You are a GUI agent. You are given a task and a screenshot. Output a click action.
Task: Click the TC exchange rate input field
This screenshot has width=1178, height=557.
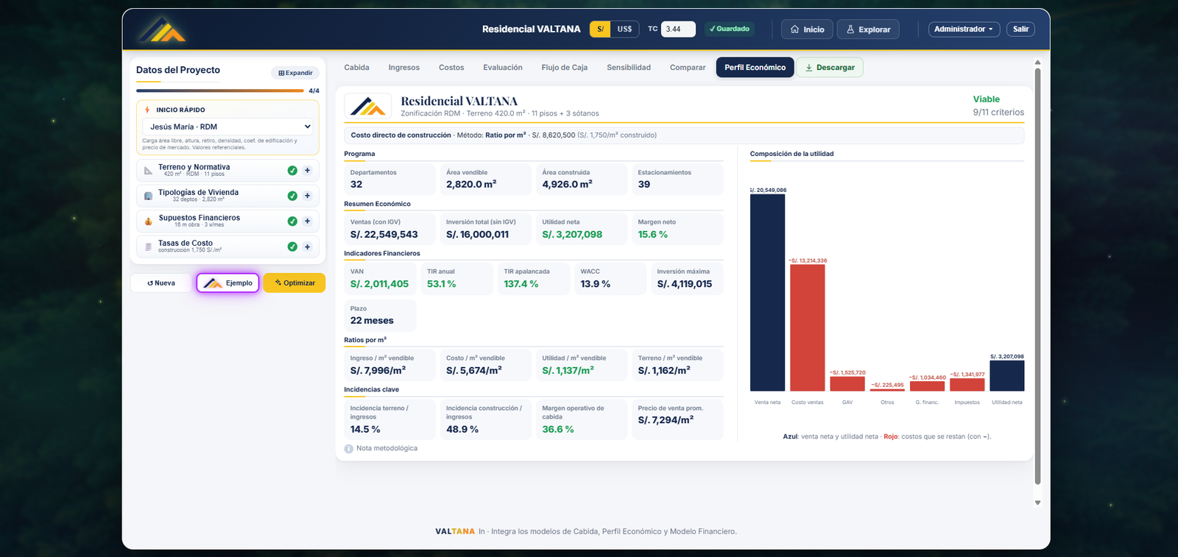coord(678,29)
